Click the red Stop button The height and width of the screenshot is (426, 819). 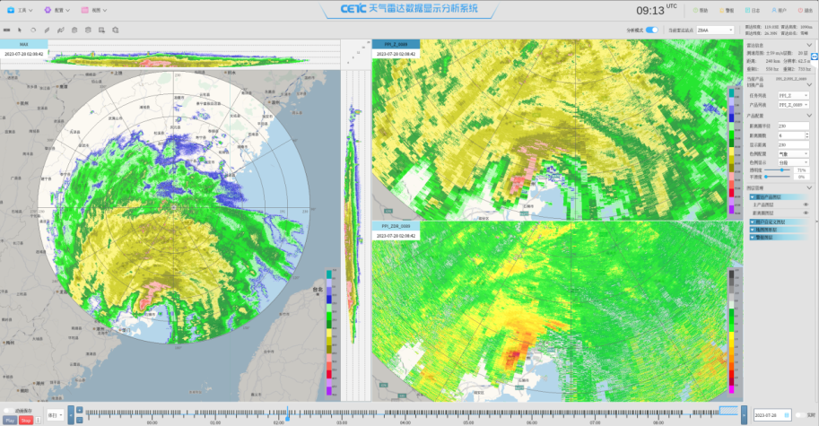pos(26,421)
